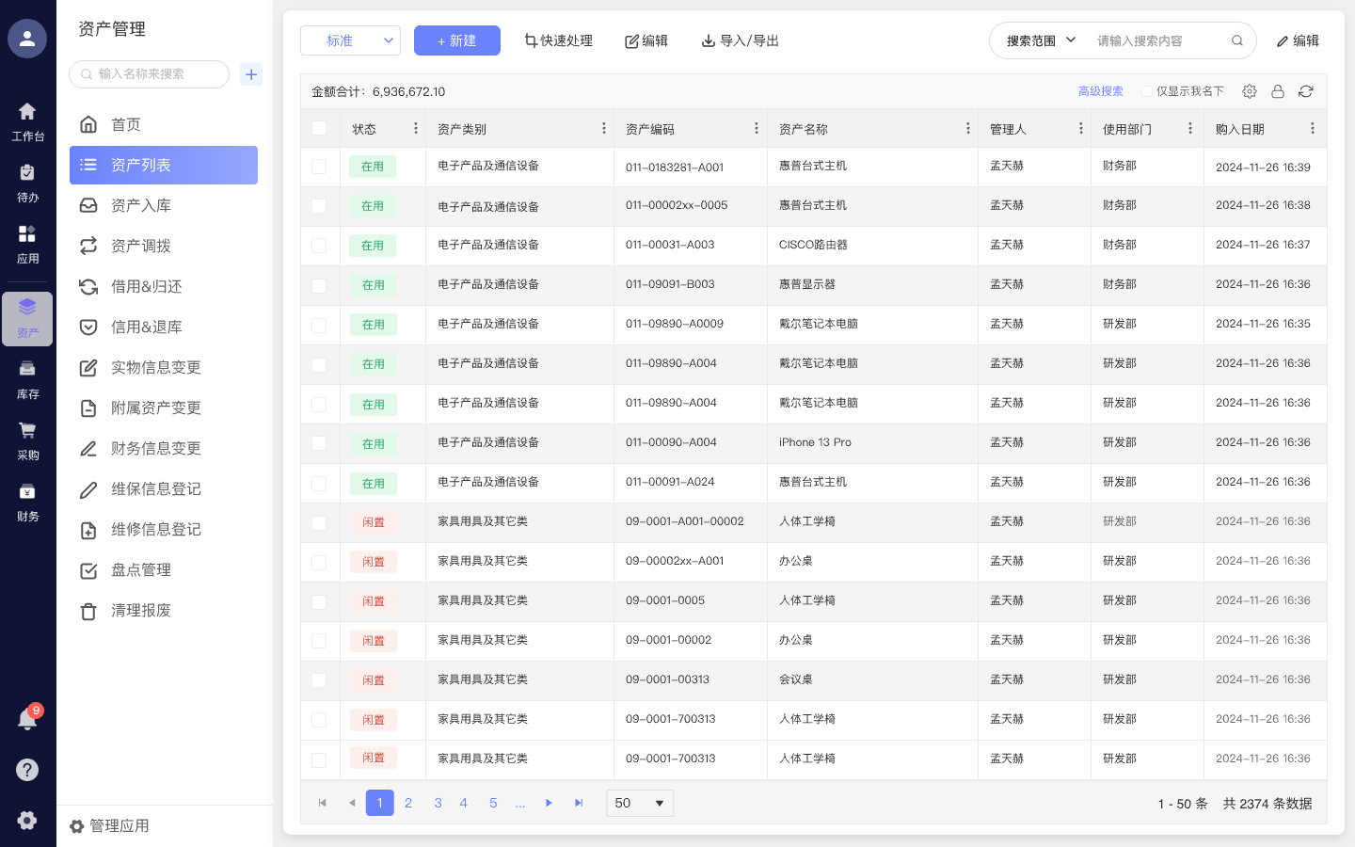Check the row with code 09-0001-A001-00002

[319, 522]
